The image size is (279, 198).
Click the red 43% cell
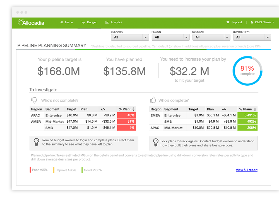coord(126,115)
